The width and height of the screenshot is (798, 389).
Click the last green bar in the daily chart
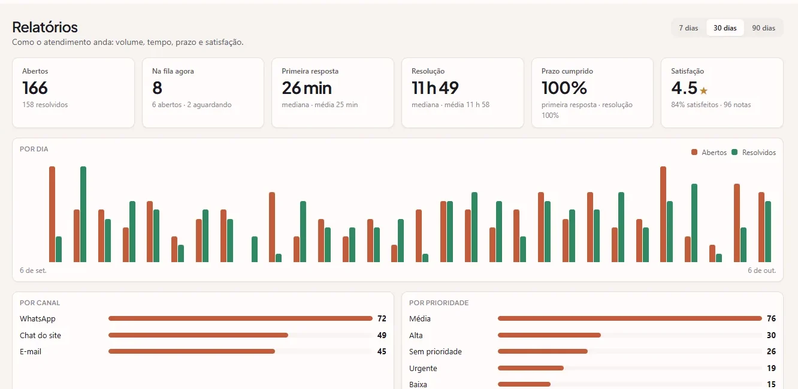point(768,232)
